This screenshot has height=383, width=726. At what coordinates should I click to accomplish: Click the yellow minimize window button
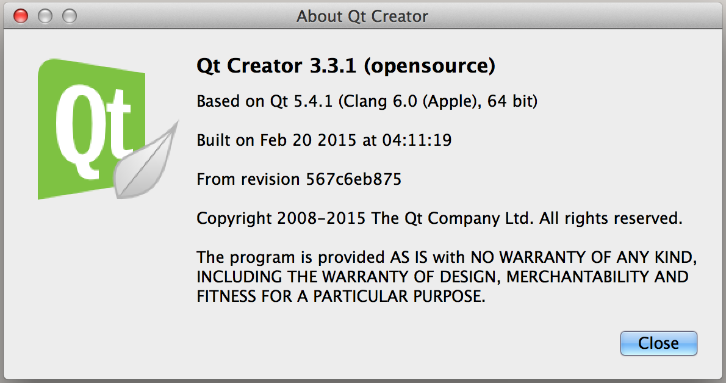[x=46, y=15]
